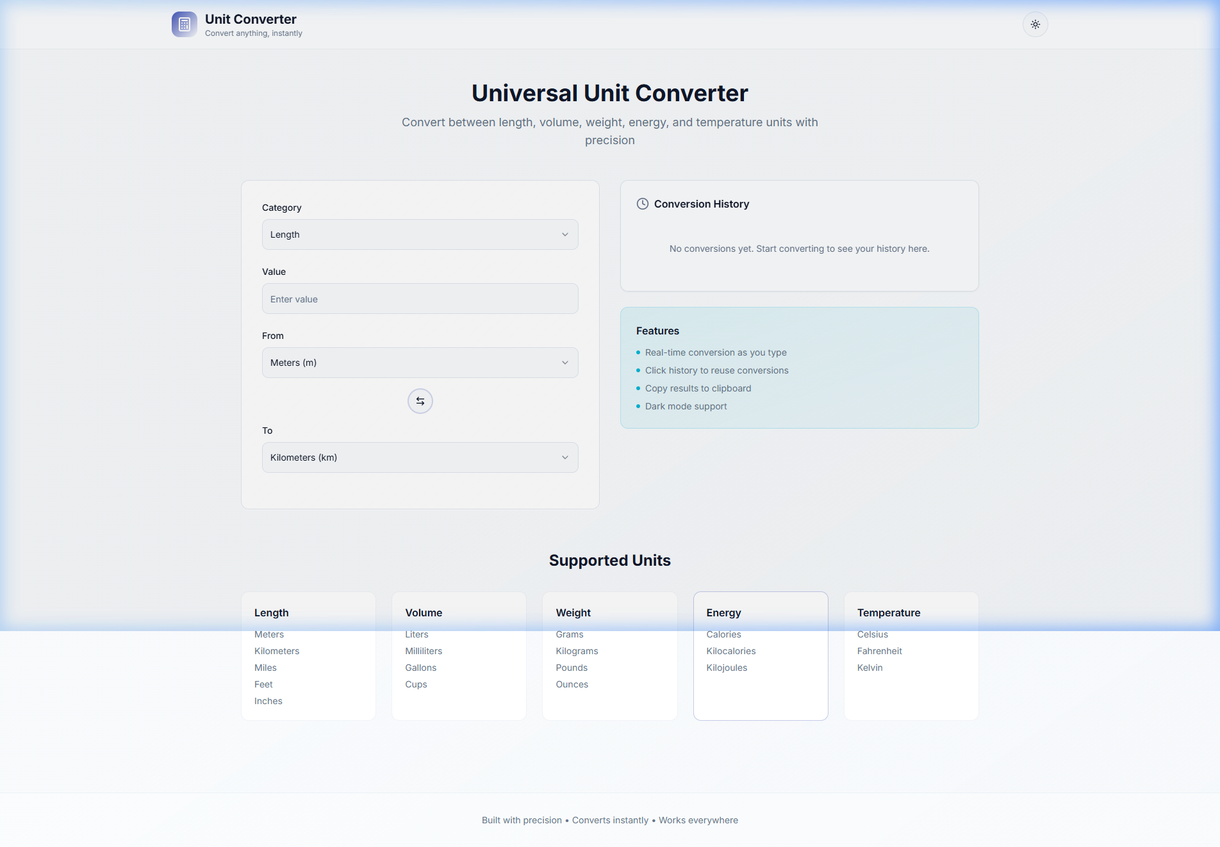Swap From and To units with arrow icon
This screenshot has width=1220, height=847.
tap(420, 400)
